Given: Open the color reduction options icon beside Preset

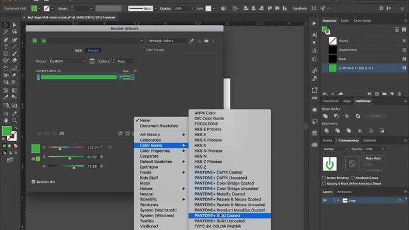Looking at the screenshot, I should (x=92, y=61).
